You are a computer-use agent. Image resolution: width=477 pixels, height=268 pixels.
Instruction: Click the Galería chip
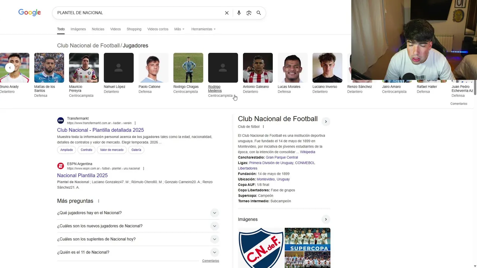pyautogui.click(x=136, y=150)
